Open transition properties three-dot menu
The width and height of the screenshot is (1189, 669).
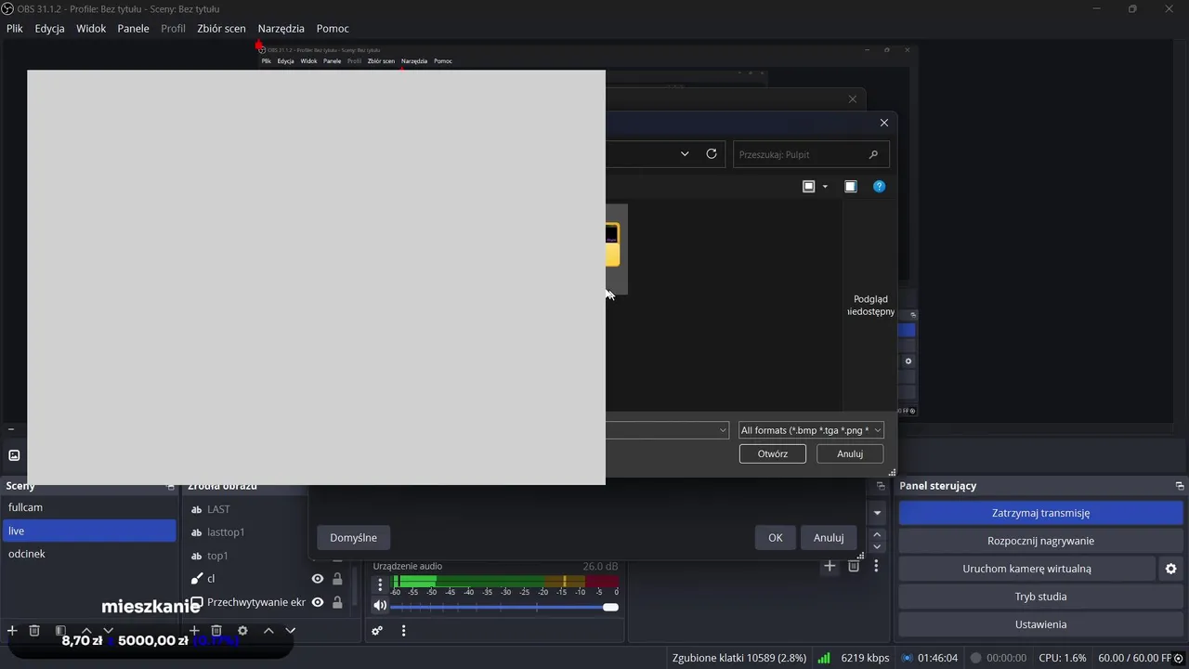click(876, 566)
